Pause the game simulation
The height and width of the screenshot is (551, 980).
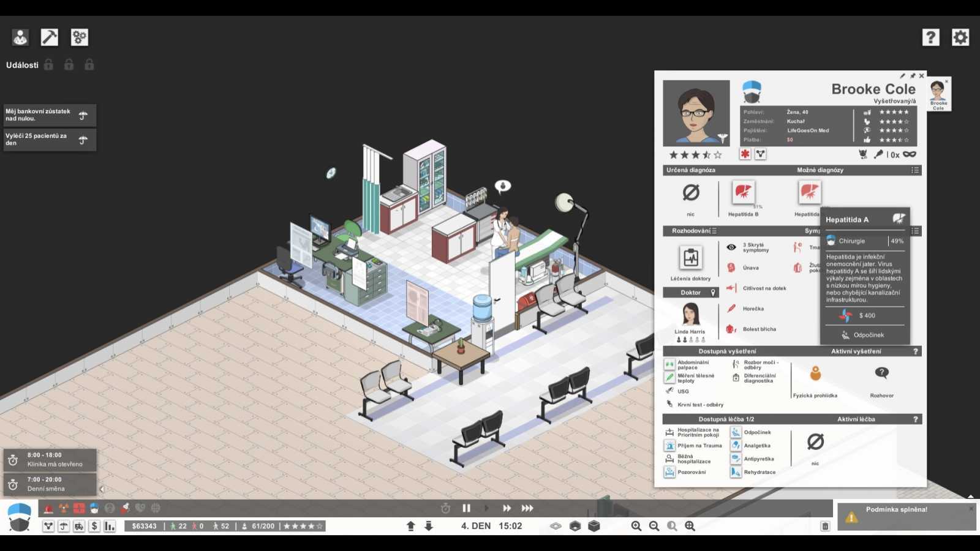tap(466, 508)
